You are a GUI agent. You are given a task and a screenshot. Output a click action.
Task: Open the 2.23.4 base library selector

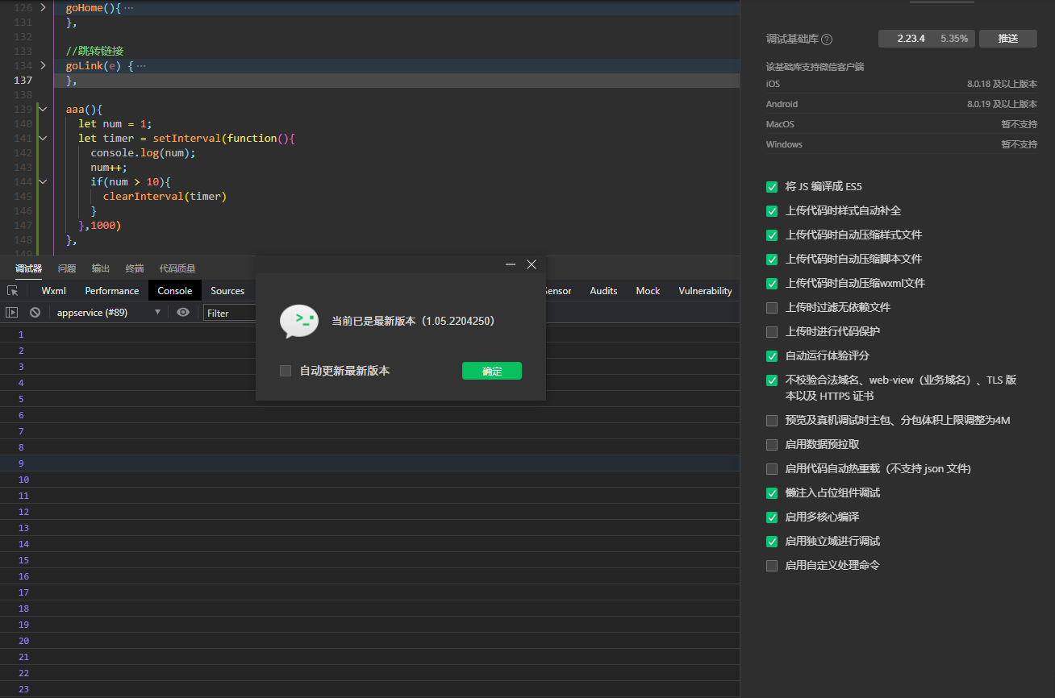[x=926, y=39]
